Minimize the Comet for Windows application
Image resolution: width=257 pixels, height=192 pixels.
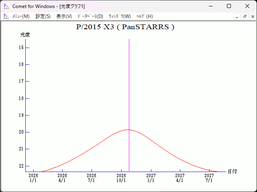(x=210, y=6)
